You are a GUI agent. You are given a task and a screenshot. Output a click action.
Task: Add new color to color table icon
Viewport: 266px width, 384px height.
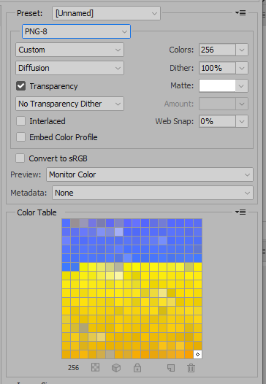point(171,368)
